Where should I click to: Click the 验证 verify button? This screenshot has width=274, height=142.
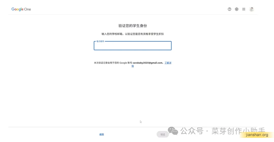coord(163,134)
